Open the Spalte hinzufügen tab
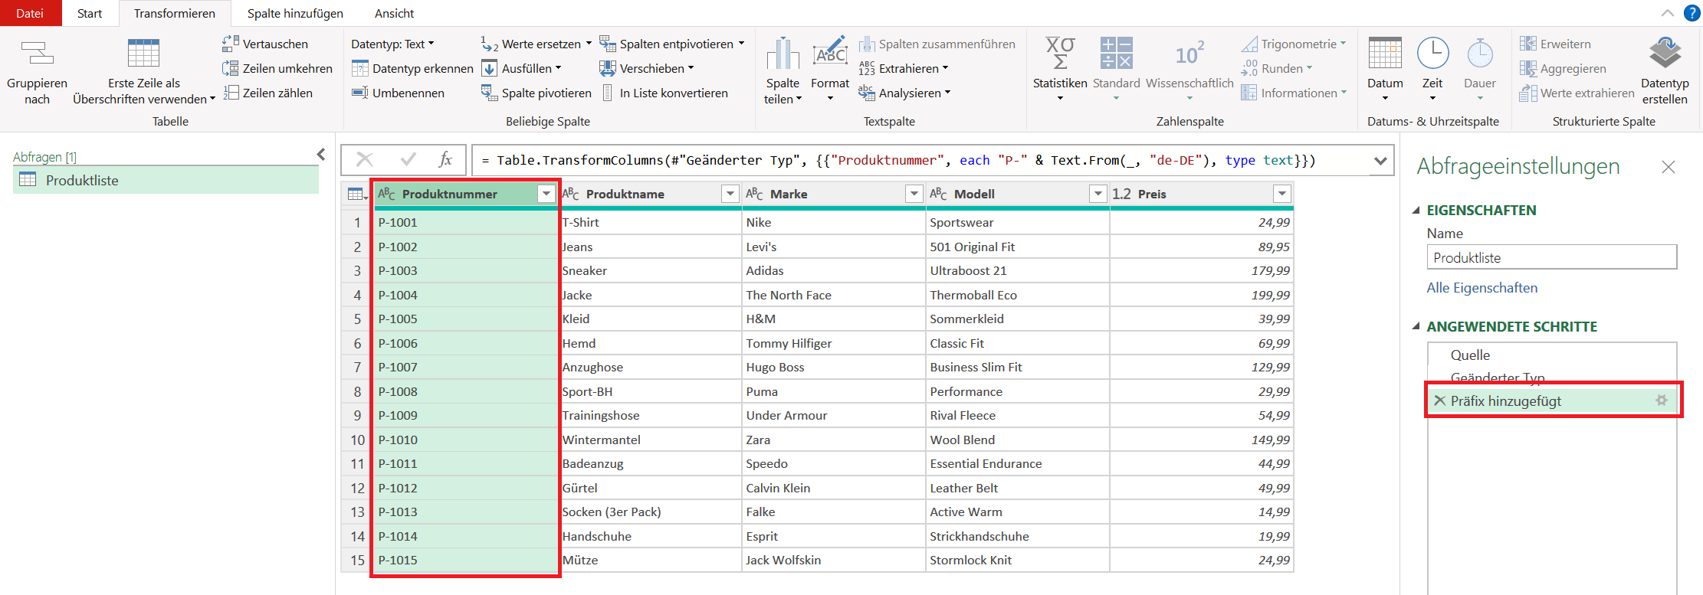Viewport: 1703px width, 595px height. tap(295, 13)
